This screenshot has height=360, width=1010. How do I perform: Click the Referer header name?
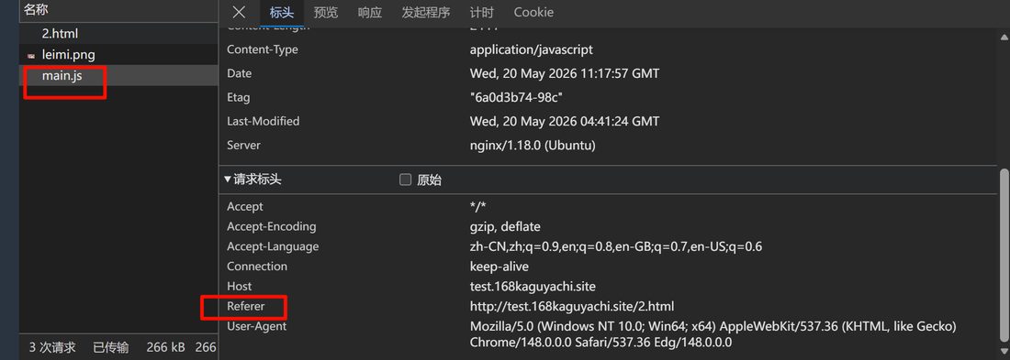[x=245, y=306]
